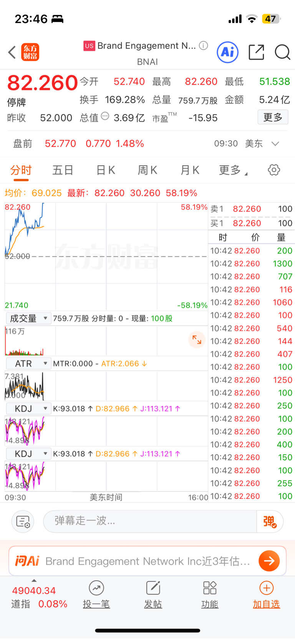Tap the info icon beside stock name
The image size is (295, 639).
(204, 46)
